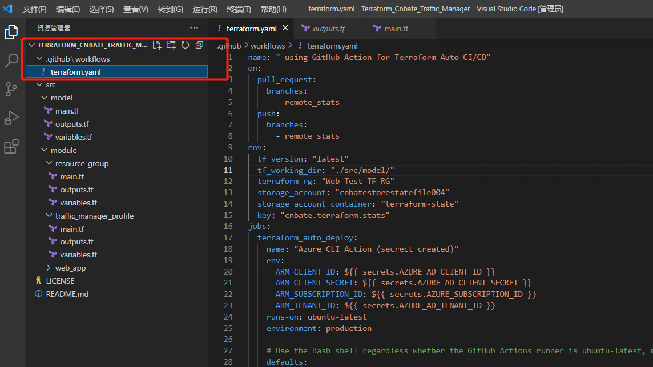Viewport: 653px width, 367px height.
Task: Open variables.tf under resource_group folder
Action: click(78, 203)
